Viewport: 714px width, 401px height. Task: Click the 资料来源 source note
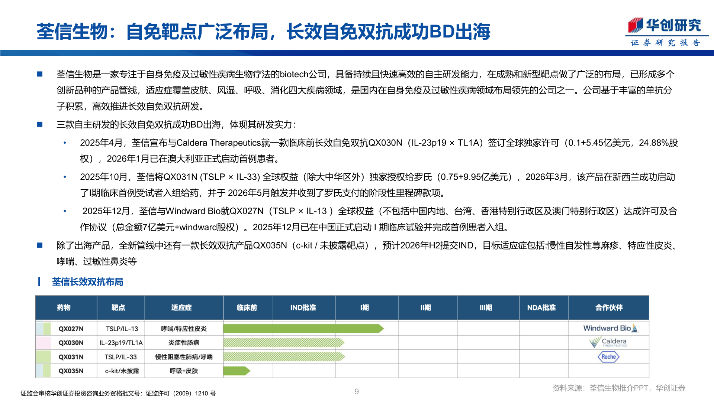tap(618, 388)
